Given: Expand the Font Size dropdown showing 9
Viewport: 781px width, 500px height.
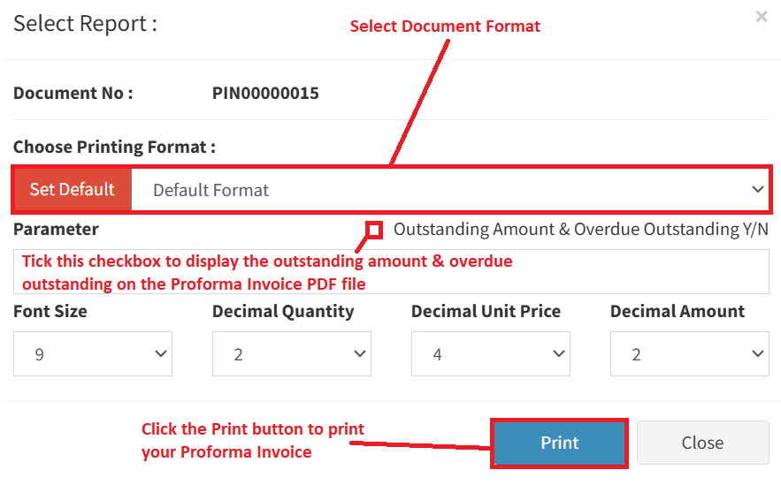Looking at the screenshot, I should click(x=93, y=354).
